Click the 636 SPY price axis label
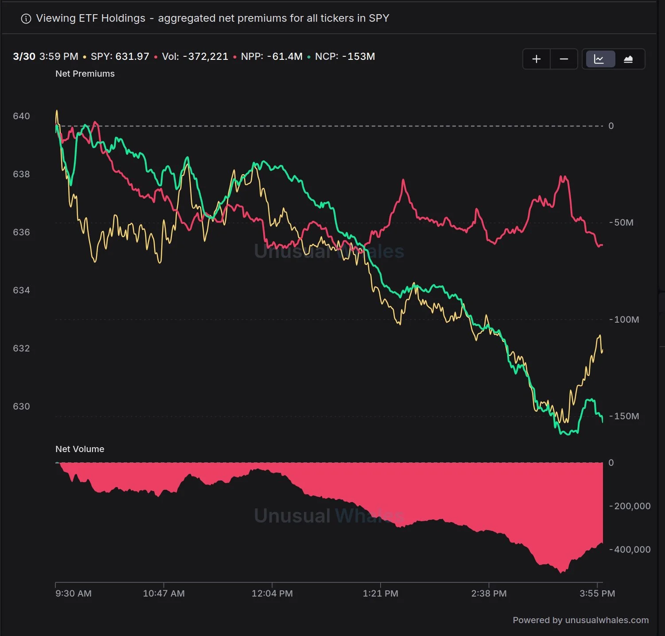 21,232
